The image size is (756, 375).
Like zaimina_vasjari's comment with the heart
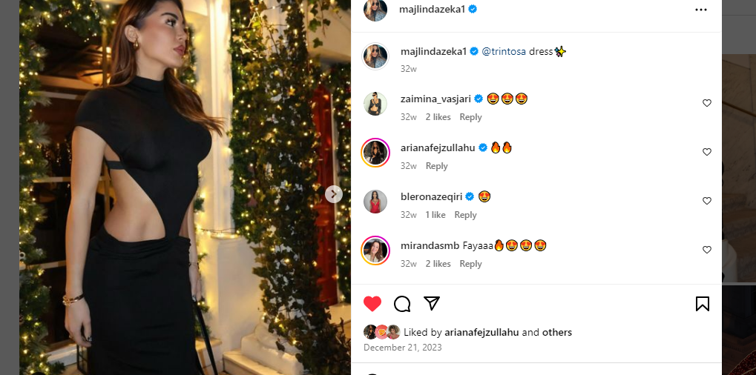706,103
